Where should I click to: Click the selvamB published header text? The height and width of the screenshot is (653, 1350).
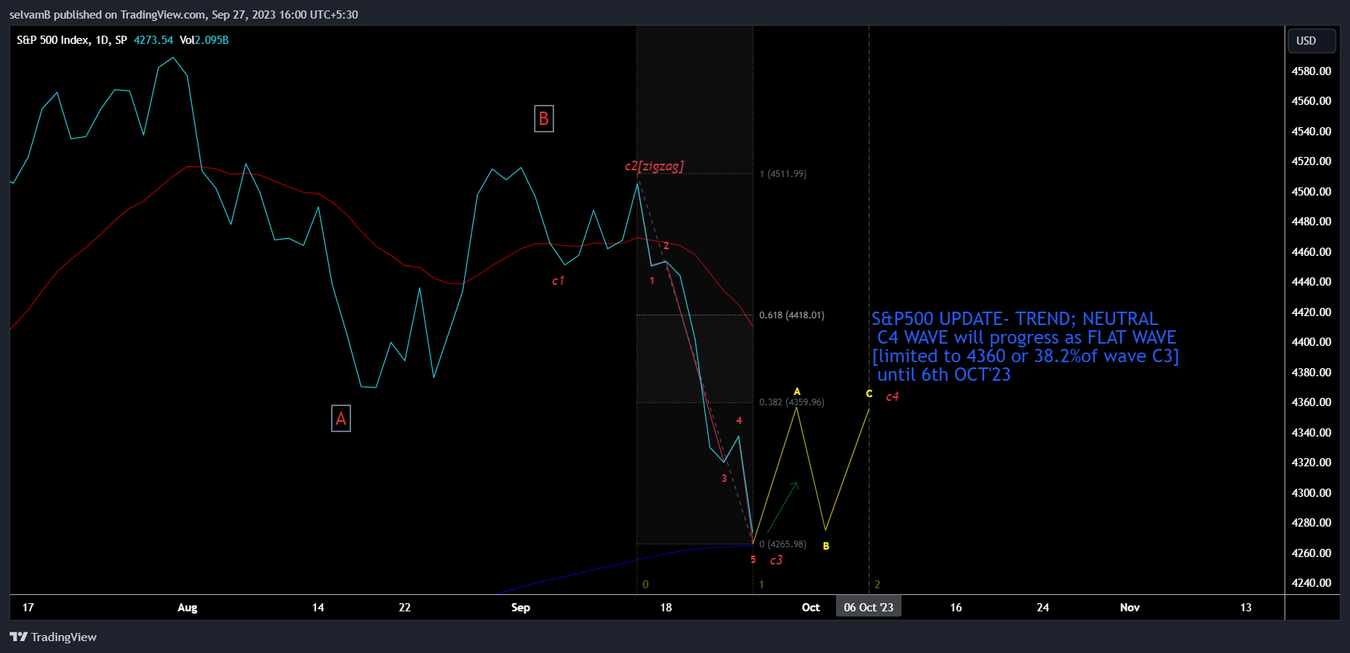tap(184, 14)
